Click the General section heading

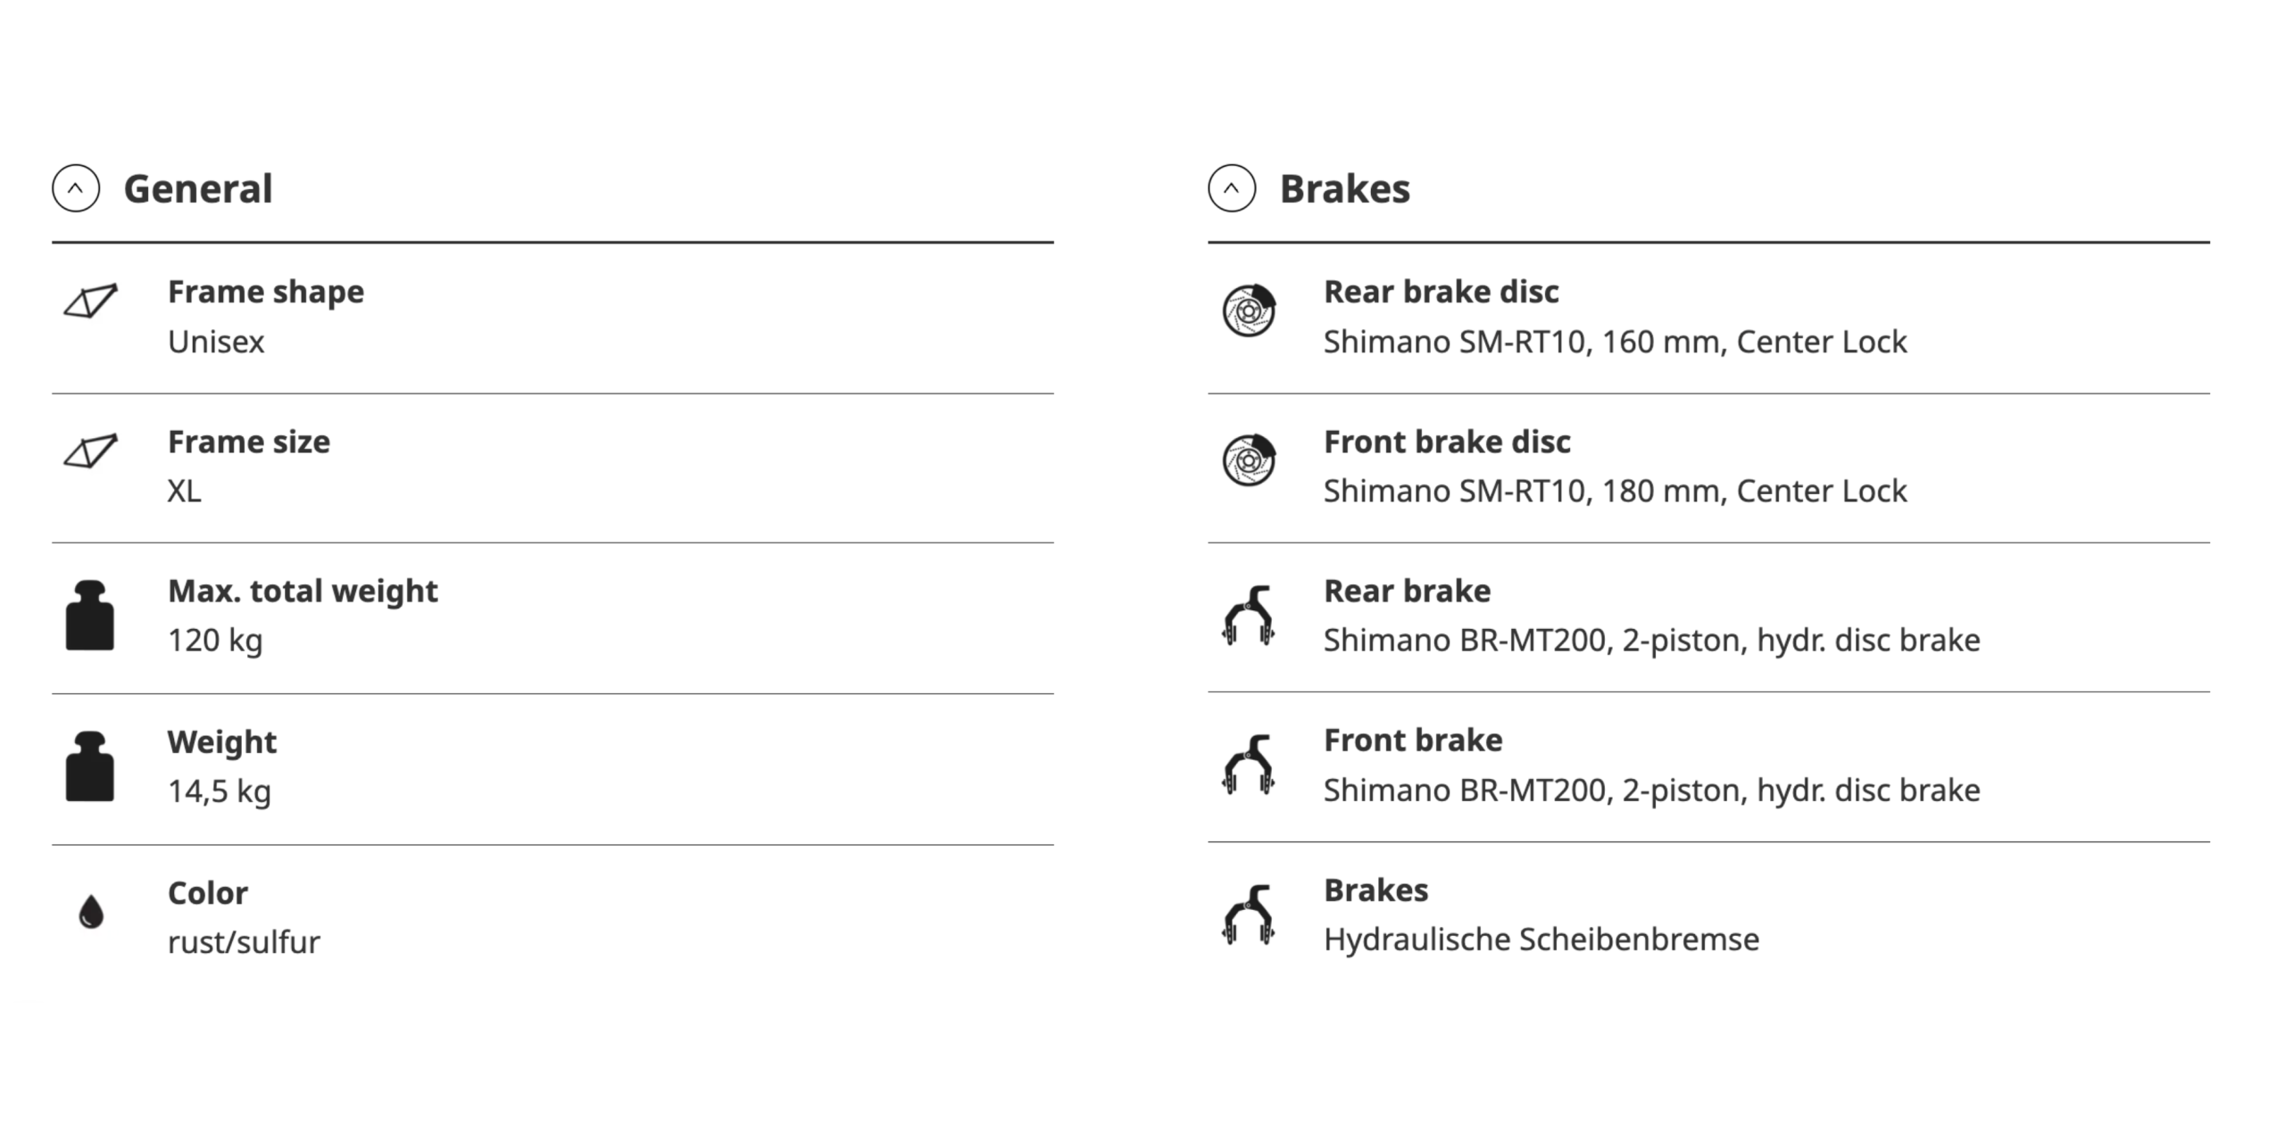[198, 189]
